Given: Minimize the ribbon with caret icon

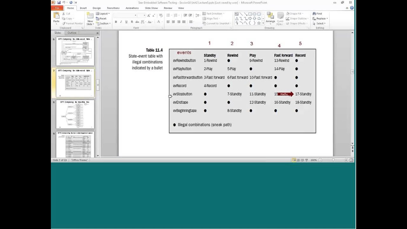Looking at the screenshot, I should click(x=348, y=8).
